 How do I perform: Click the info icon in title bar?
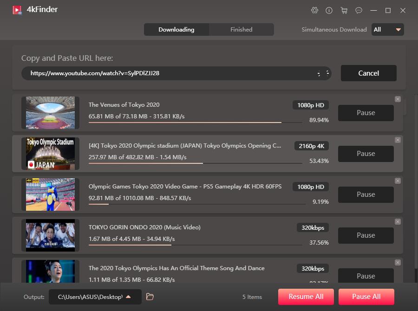pyautogui.click(x=329, y=10)
